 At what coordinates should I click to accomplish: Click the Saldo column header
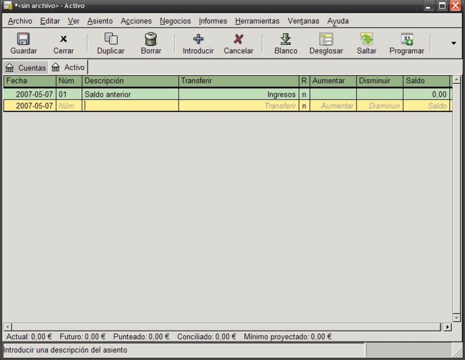click(427, 81)
